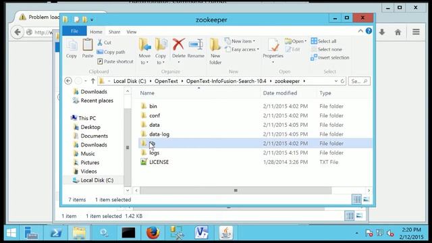The image size is (432, 243).
Task: Click Select all in the ribbon
Action: (x=324, y=41)
